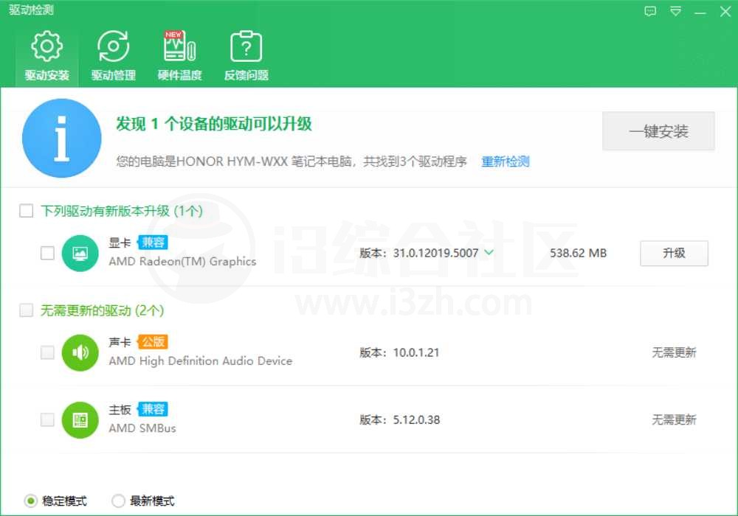Open the 硬件温度 tab
This screenshot has width=738, height=516.
[x=179, y=57]
